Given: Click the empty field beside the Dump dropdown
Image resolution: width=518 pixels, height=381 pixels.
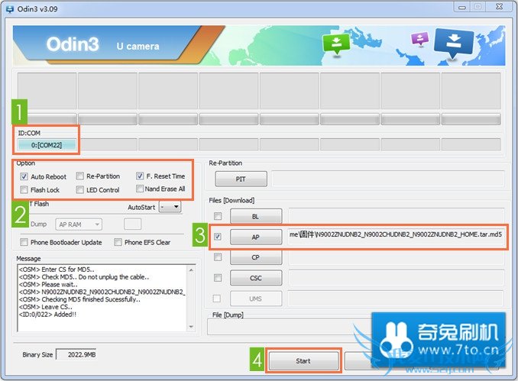Looking at the screenshot, I should (132, 224).
